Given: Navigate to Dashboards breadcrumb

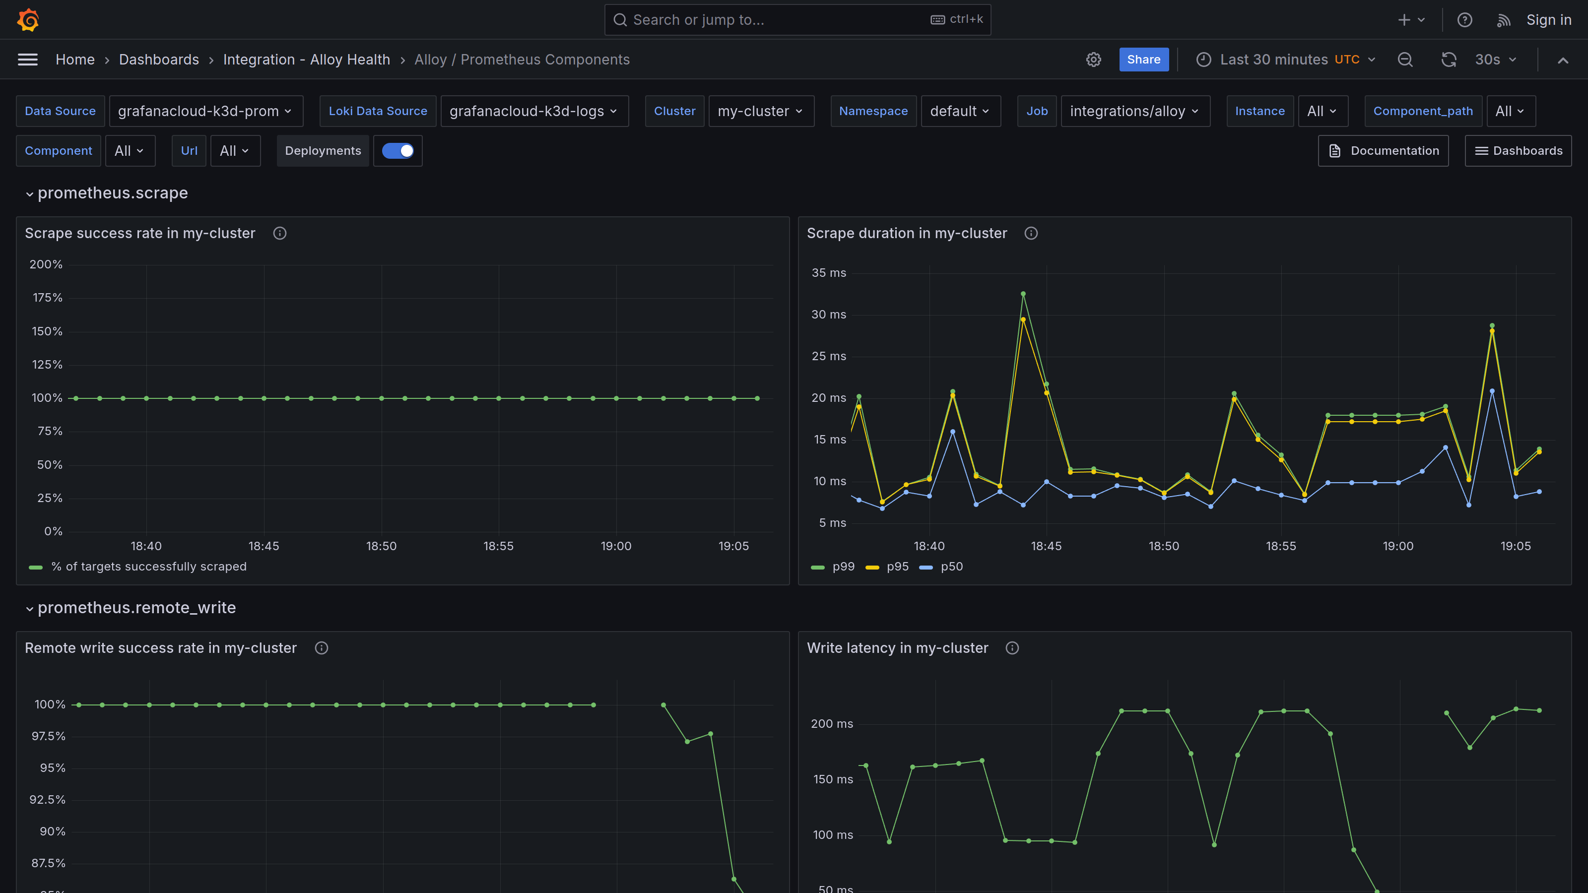Looking at the screenshot, I should click(x=158, y=59).
